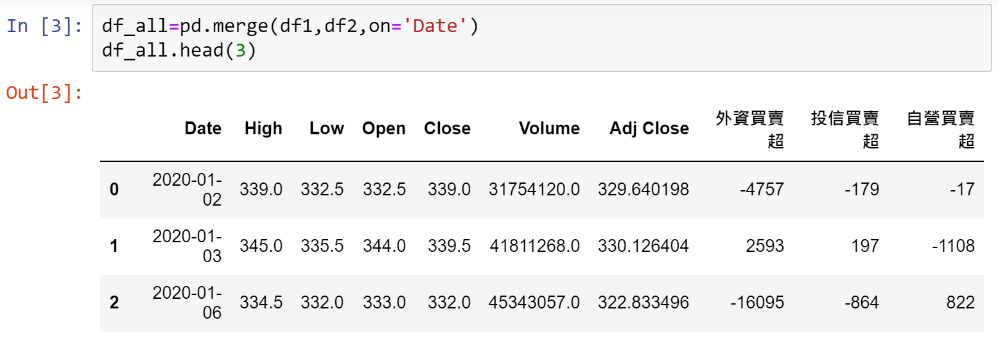Click the Close column header

point(448,129)
